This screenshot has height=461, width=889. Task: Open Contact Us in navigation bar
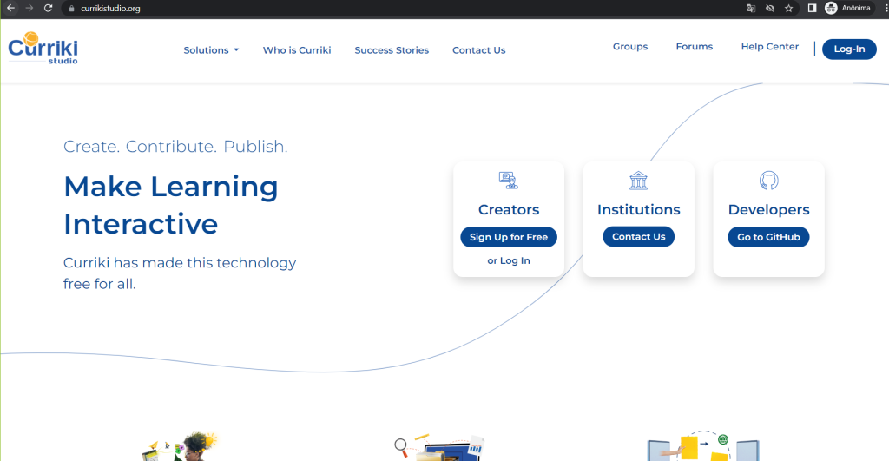479,50
